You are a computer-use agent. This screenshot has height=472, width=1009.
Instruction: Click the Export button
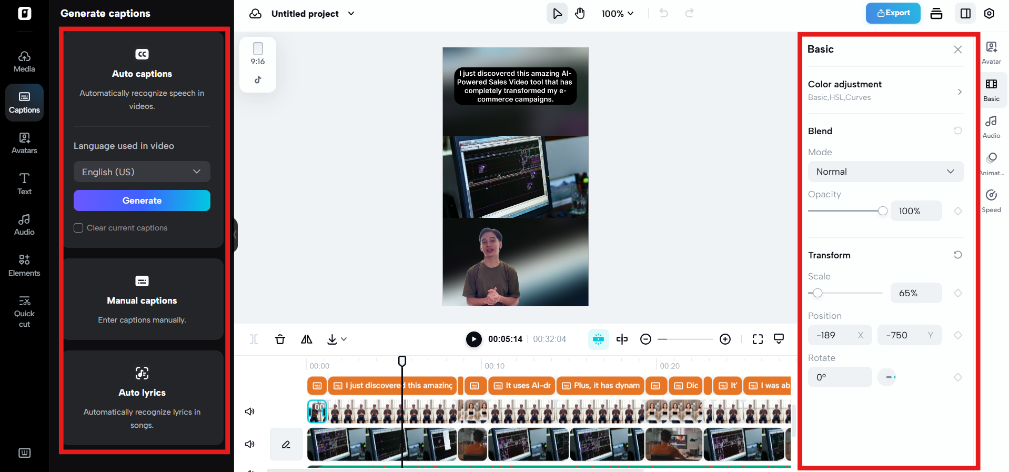(893, 13)
